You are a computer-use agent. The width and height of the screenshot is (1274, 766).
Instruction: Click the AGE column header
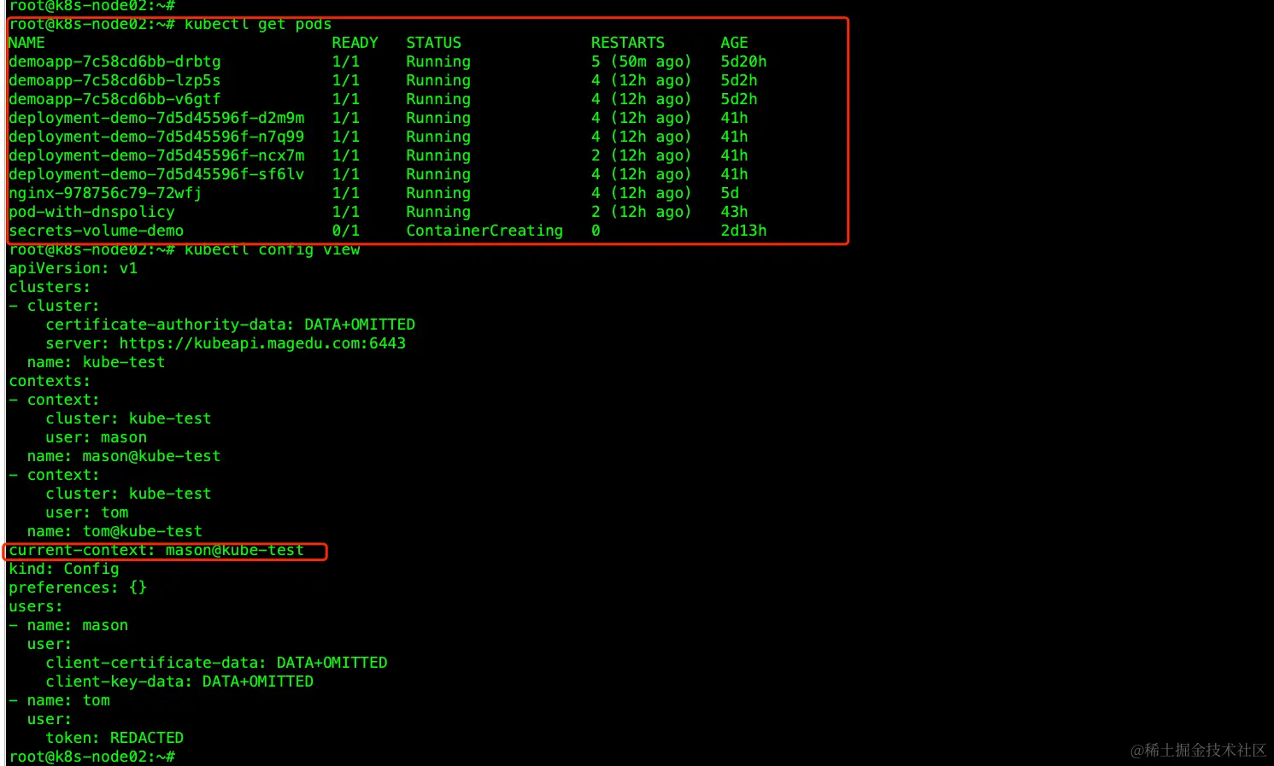point(734,43)
